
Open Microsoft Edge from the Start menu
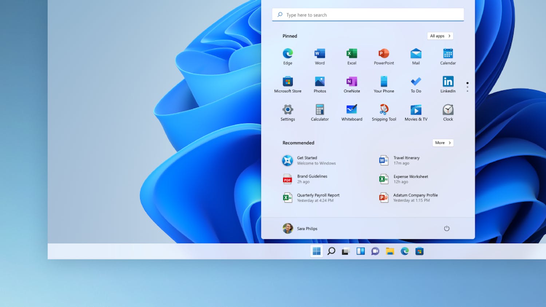click(x=287, y=56)
